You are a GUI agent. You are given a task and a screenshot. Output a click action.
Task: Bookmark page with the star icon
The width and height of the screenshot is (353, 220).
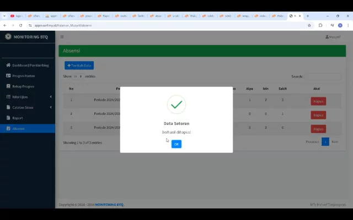click(x=309, y=25)
